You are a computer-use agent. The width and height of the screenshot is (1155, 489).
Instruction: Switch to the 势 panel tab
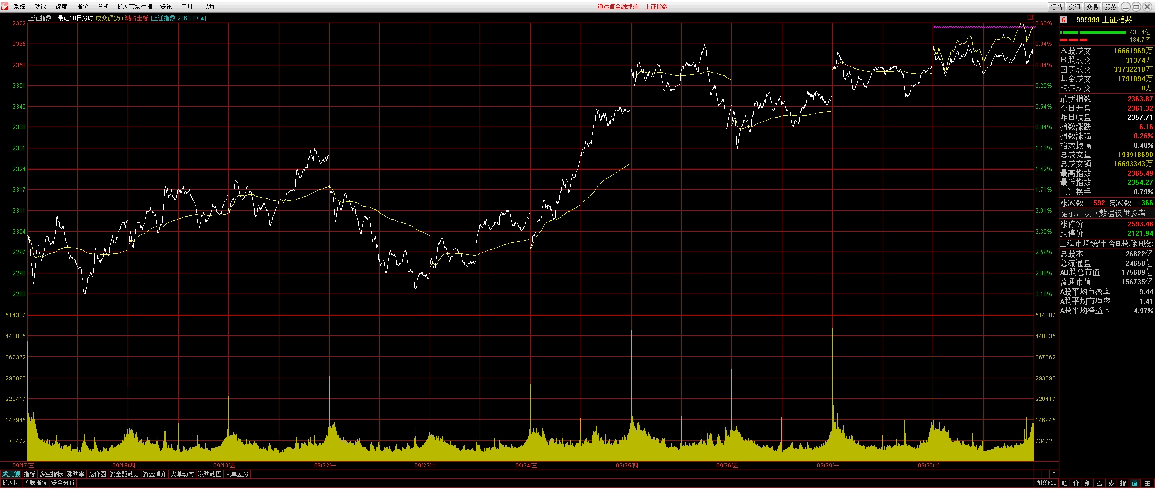coord(1111,483)
